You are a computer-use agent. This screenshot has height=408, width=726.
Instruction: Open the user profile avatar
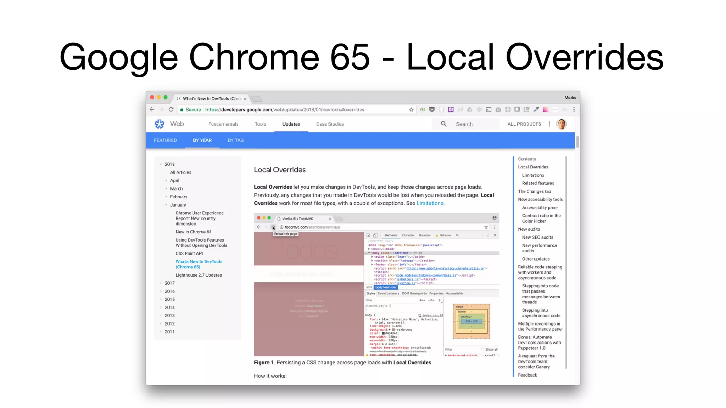tap(562, 124)
